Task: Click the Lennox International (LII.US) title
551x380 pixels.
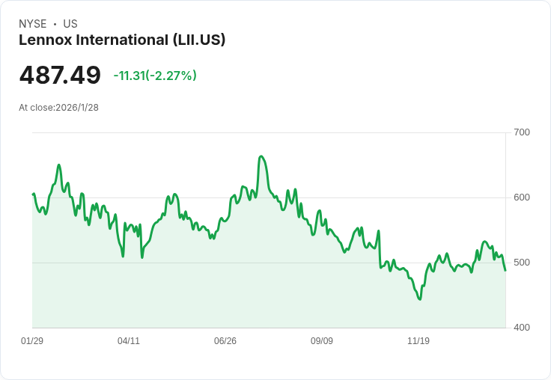Action: tap(122, 40)
